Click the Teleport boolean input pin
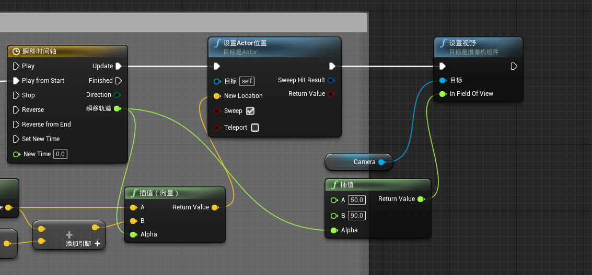The height and width of the screenshot is (275, 592). [x=217, y=128]
